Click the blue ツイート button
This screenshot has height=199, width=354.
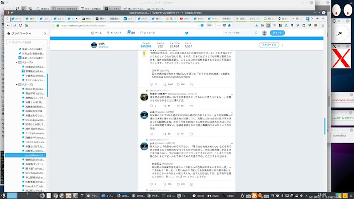277,33
